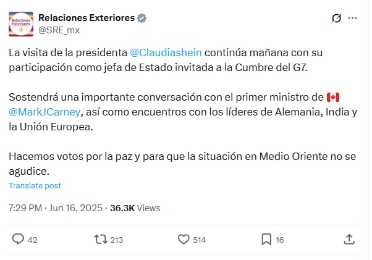Image resolution: width=372 pixels, height=260 pixels.
Task: Click the blue verified badge
Action: point(142,18)
